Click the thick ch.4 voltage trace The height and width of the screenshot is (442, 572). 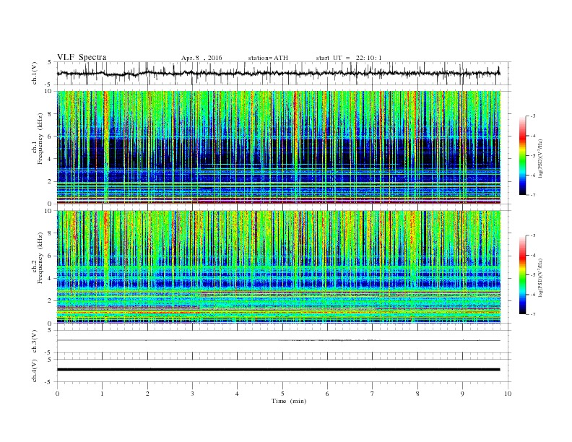tap(279, 370)
